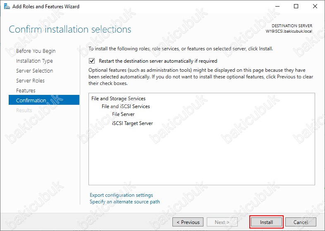Minimize the wizard window

(277, 7)
